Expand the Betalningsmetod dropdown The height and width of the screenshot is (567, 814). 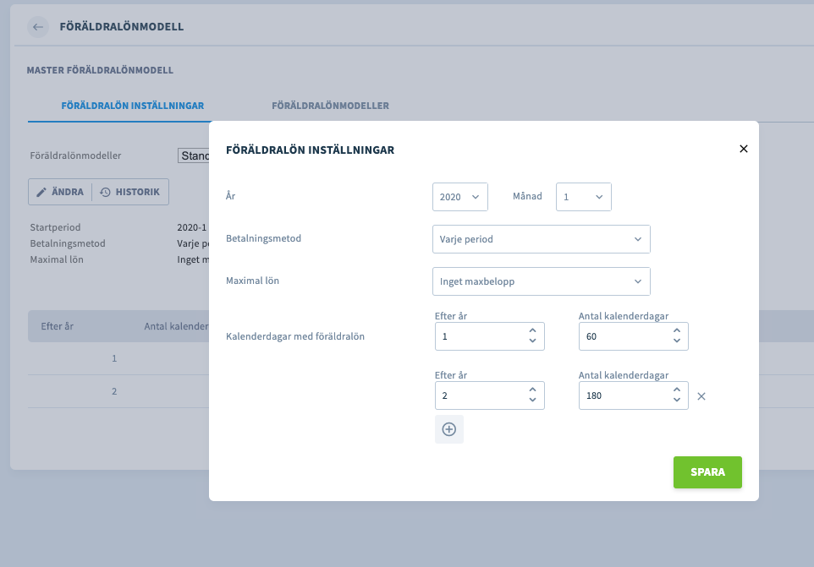tap(541, 239)
